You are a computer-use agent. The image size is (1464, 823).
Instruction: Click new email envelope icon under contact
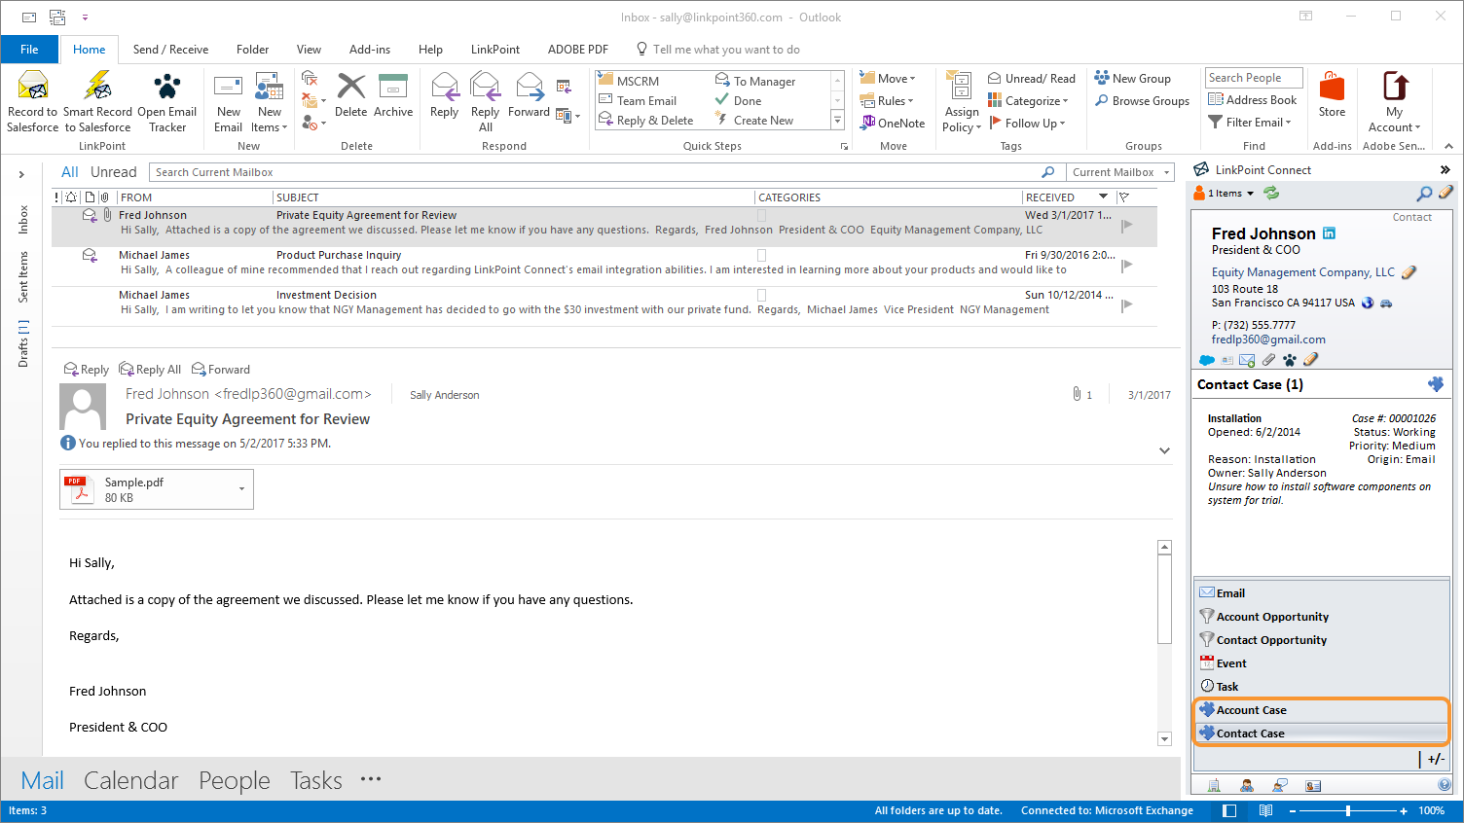tap(1247, 360)
